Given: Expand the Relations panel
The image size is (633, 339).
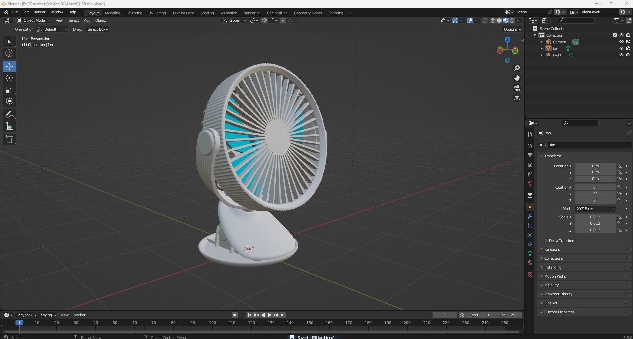Looking at the screenshot, I should (552, 249).
